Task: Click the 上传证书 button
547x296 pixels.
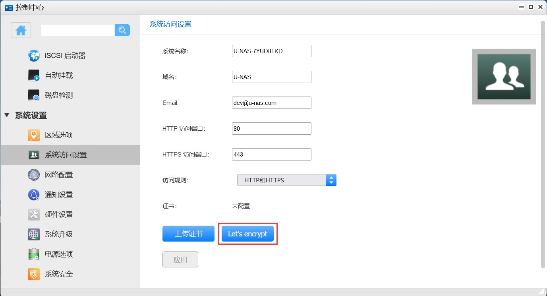Action: (188, 234)
